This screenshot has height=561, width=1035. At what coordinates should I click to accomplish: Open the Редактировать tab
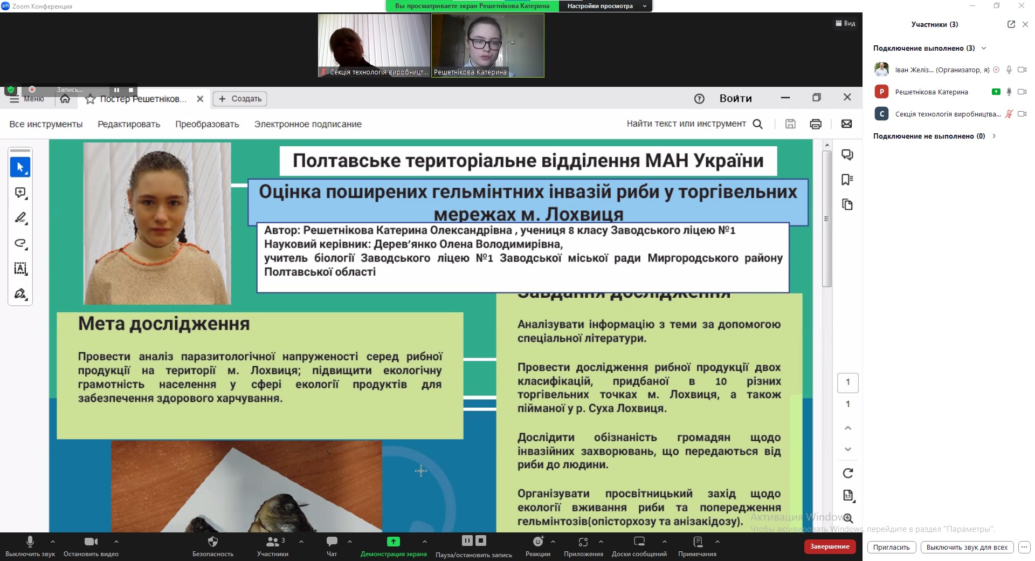coord(129,124)
